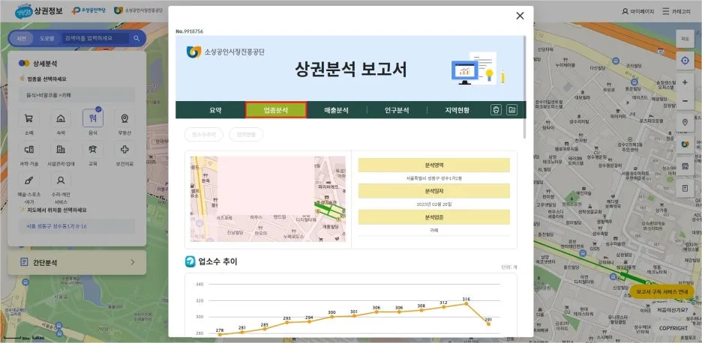Zoom out the map with minus button
The width and height of the screenshot is (702, 343).
(685, 101)
